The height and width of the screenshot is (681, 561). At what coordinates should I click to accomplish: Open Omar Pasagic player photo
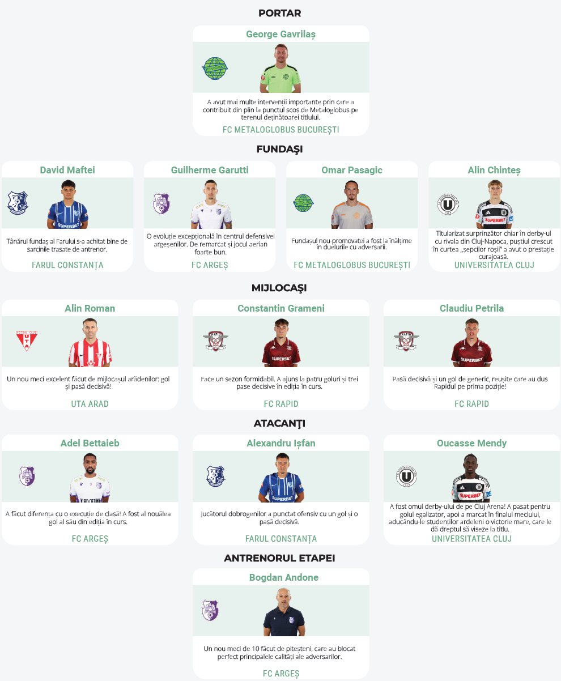(352, 205)
